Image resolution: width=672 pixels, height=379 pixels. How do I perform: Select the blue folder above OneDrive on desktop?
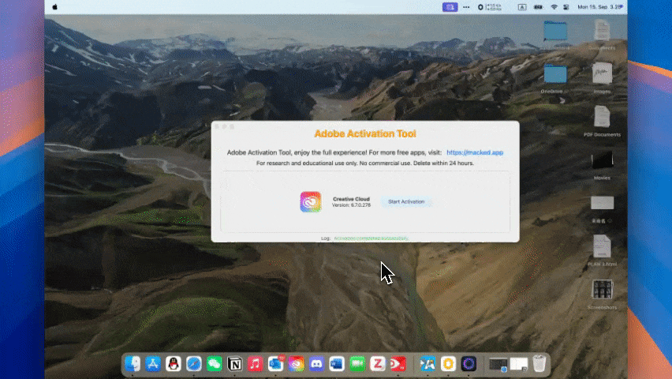click(555, 31)
